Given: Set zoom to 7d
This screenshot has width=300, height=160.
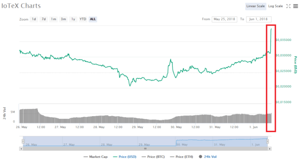Looking at the screenshot, I should pyautogui.click(x=44, y=19).
